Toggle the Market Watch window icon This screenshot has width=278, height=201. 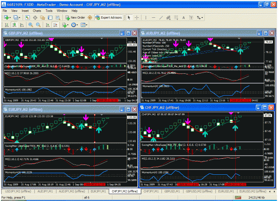(27, 17)
